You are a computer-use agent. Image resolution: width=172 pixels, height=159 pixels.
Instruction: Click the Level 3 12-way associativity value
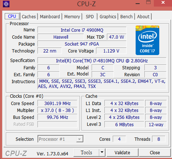click(x=156, y=124)
